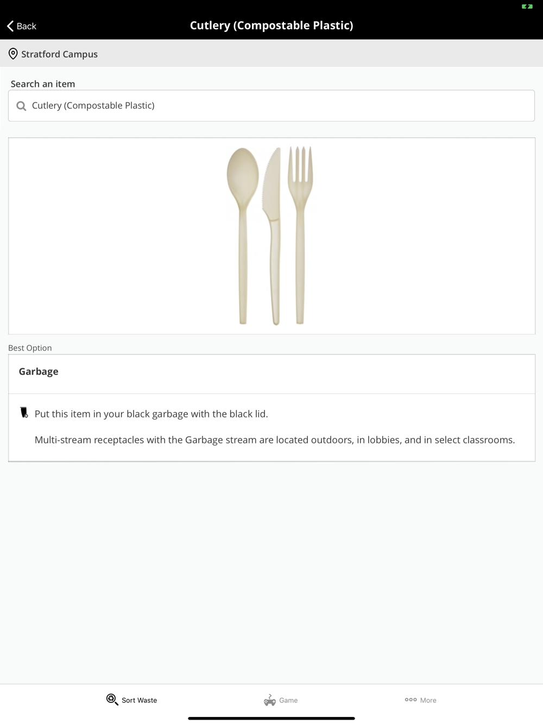The image size is (543, 724).
Task: Select the Sort Waste tab label
Action: 140,701
